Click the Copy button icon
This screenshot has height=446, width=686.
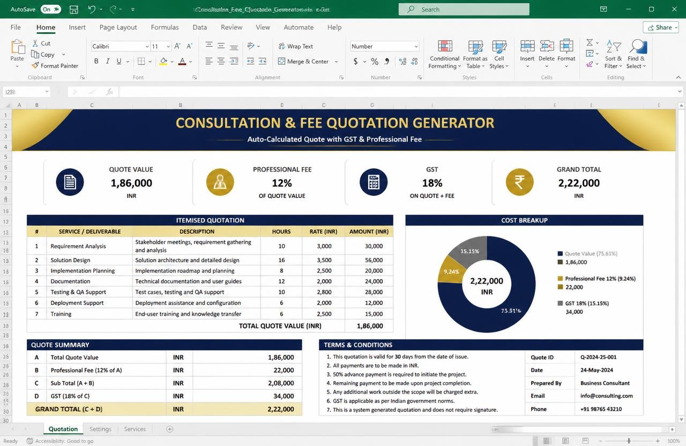[x=35, y=54]
